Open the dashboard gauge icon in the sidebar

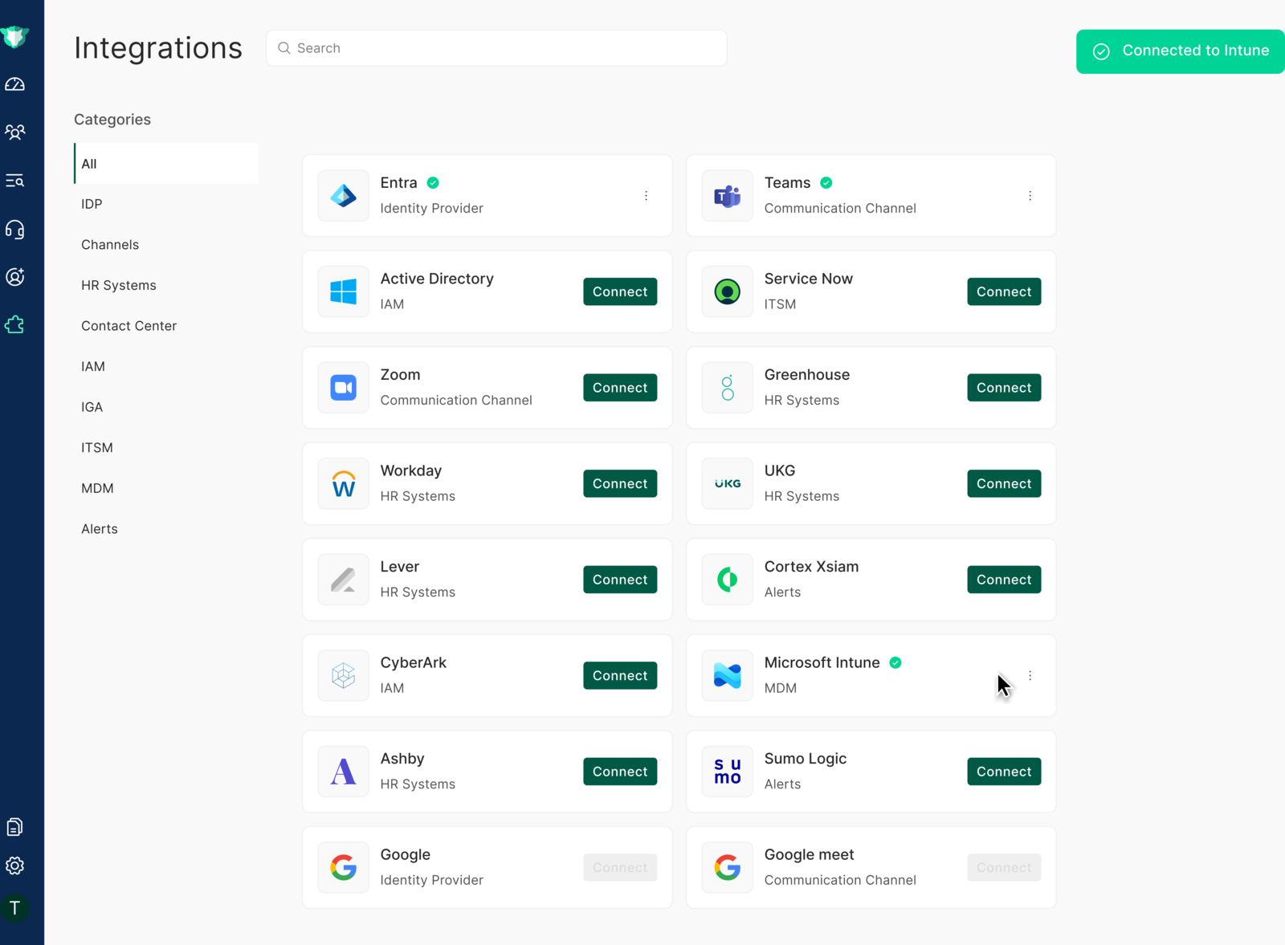pos(14,84)
